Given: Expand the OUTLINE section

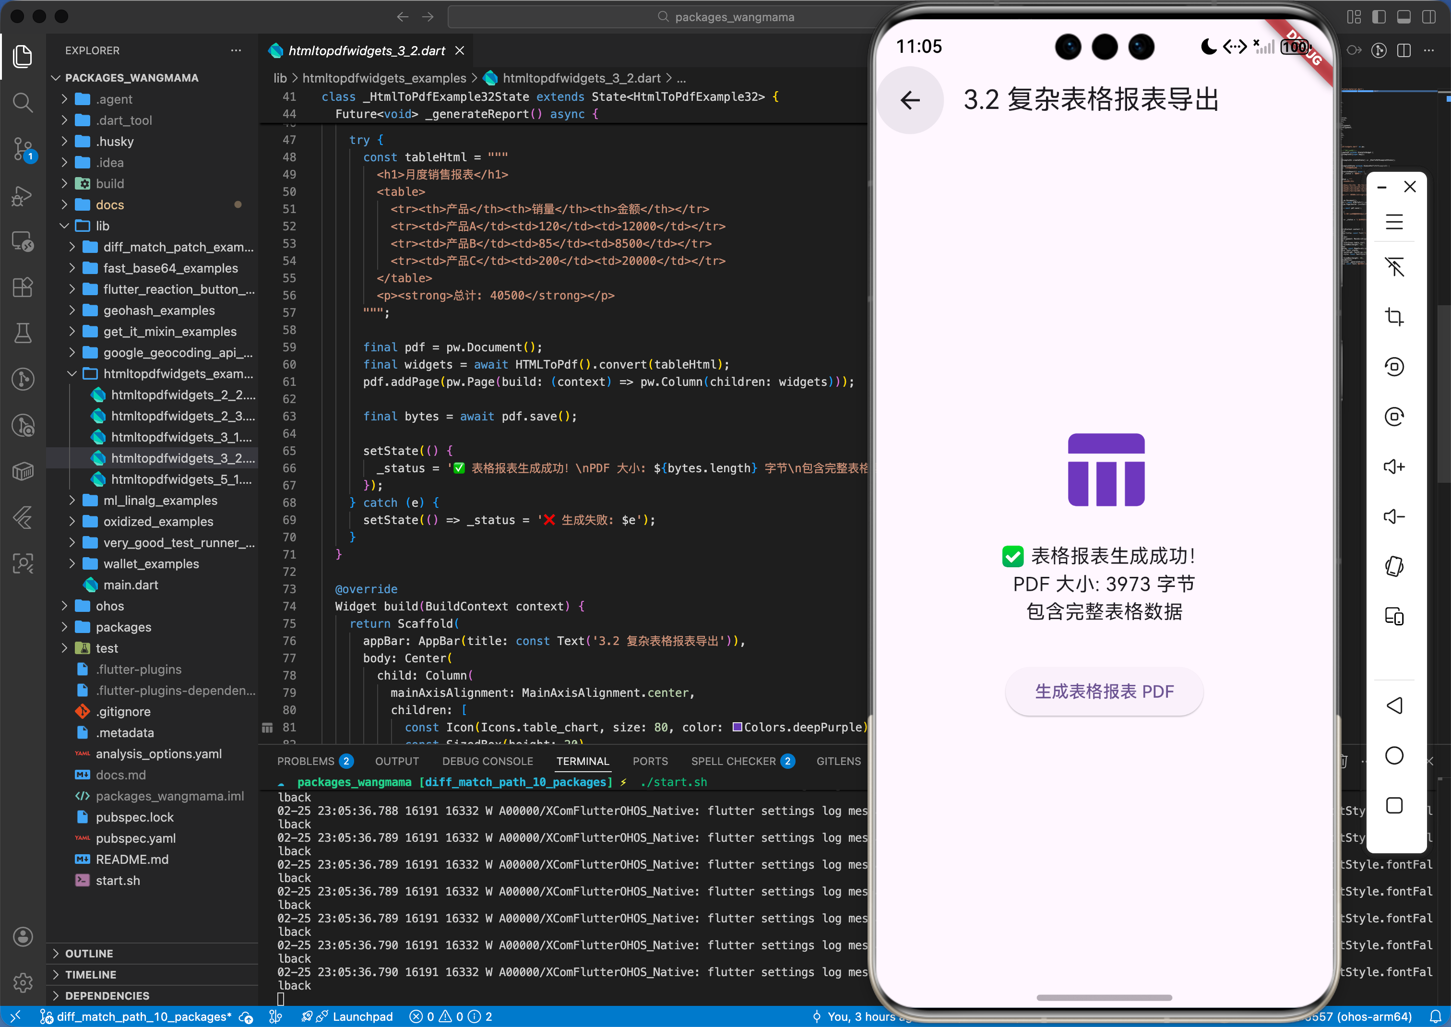Looking at the screenshot, I should 88,953.
